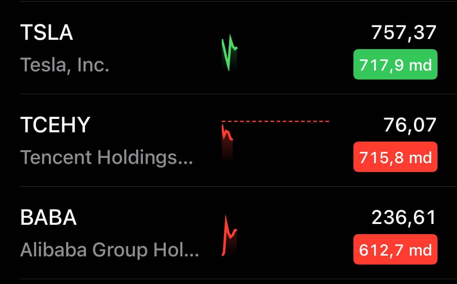The height and width of the screenshot is (284, 457).
Task: Select the dashed previous-close line for TCEHY
Action: [x=275, y=121]
